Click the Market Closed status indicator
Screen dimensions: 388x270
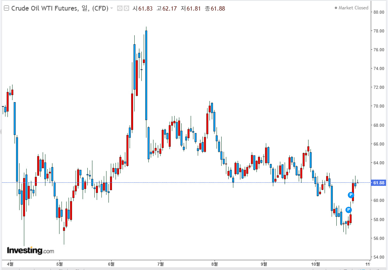(x=351, y=8)
